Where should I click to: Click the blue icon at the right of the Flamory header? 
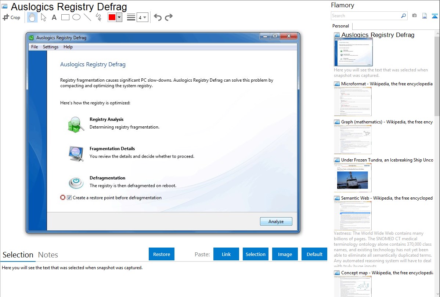434,16
